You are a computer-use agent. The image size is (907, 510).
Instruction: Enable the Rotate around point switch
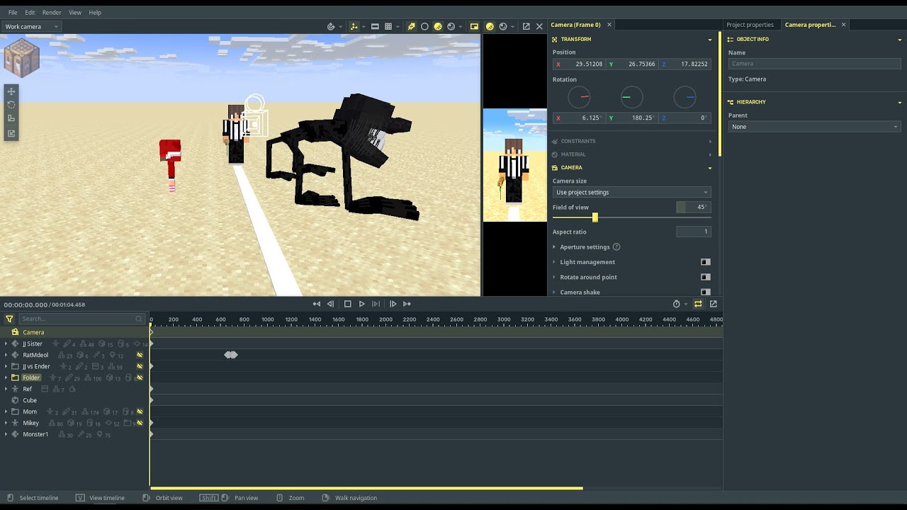pyautogui.click(x=706, y=277)
